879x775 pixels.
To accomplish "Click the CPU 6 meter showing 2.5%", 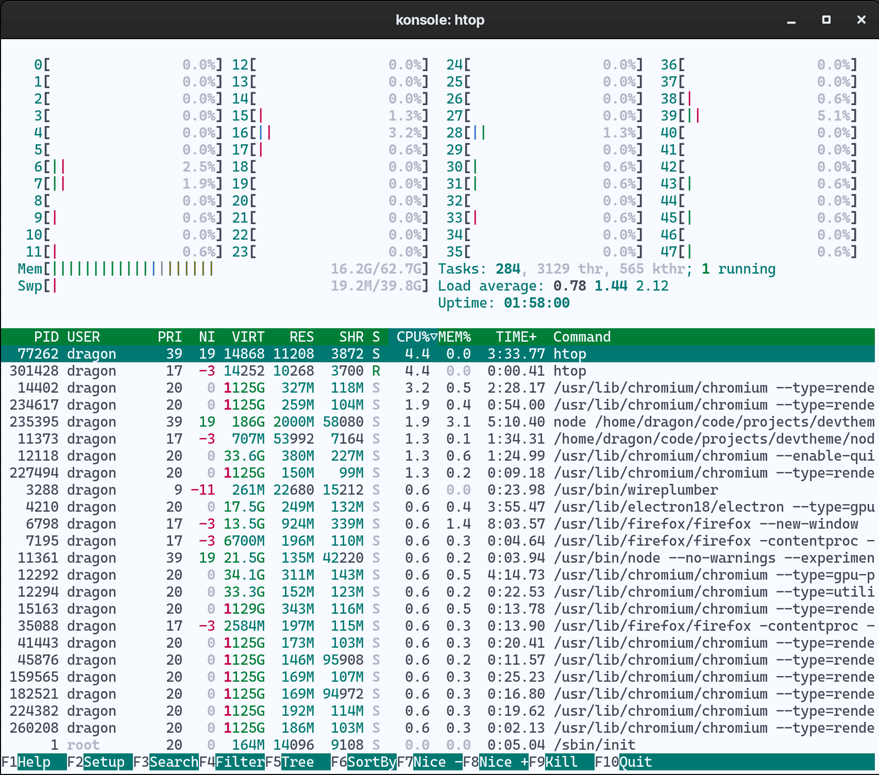I will (128, 167).
